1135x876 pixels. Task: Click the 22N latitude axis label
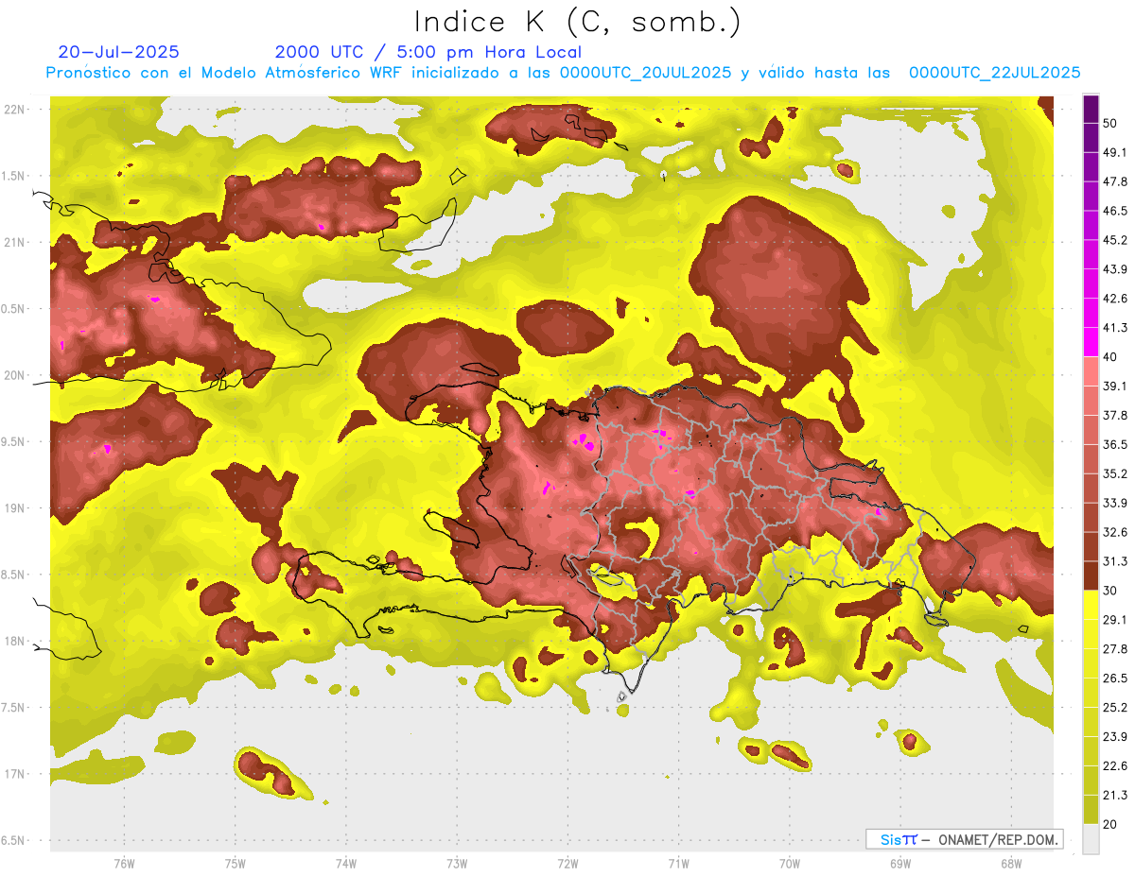15,109
